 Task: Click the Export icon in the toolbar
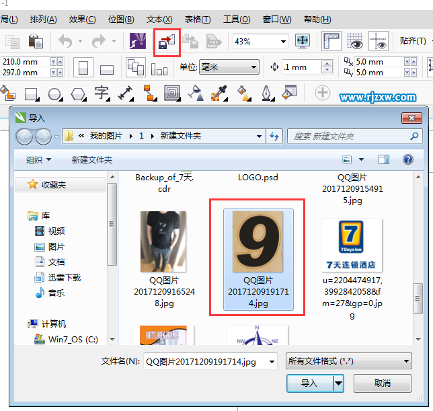click(190, 42)
